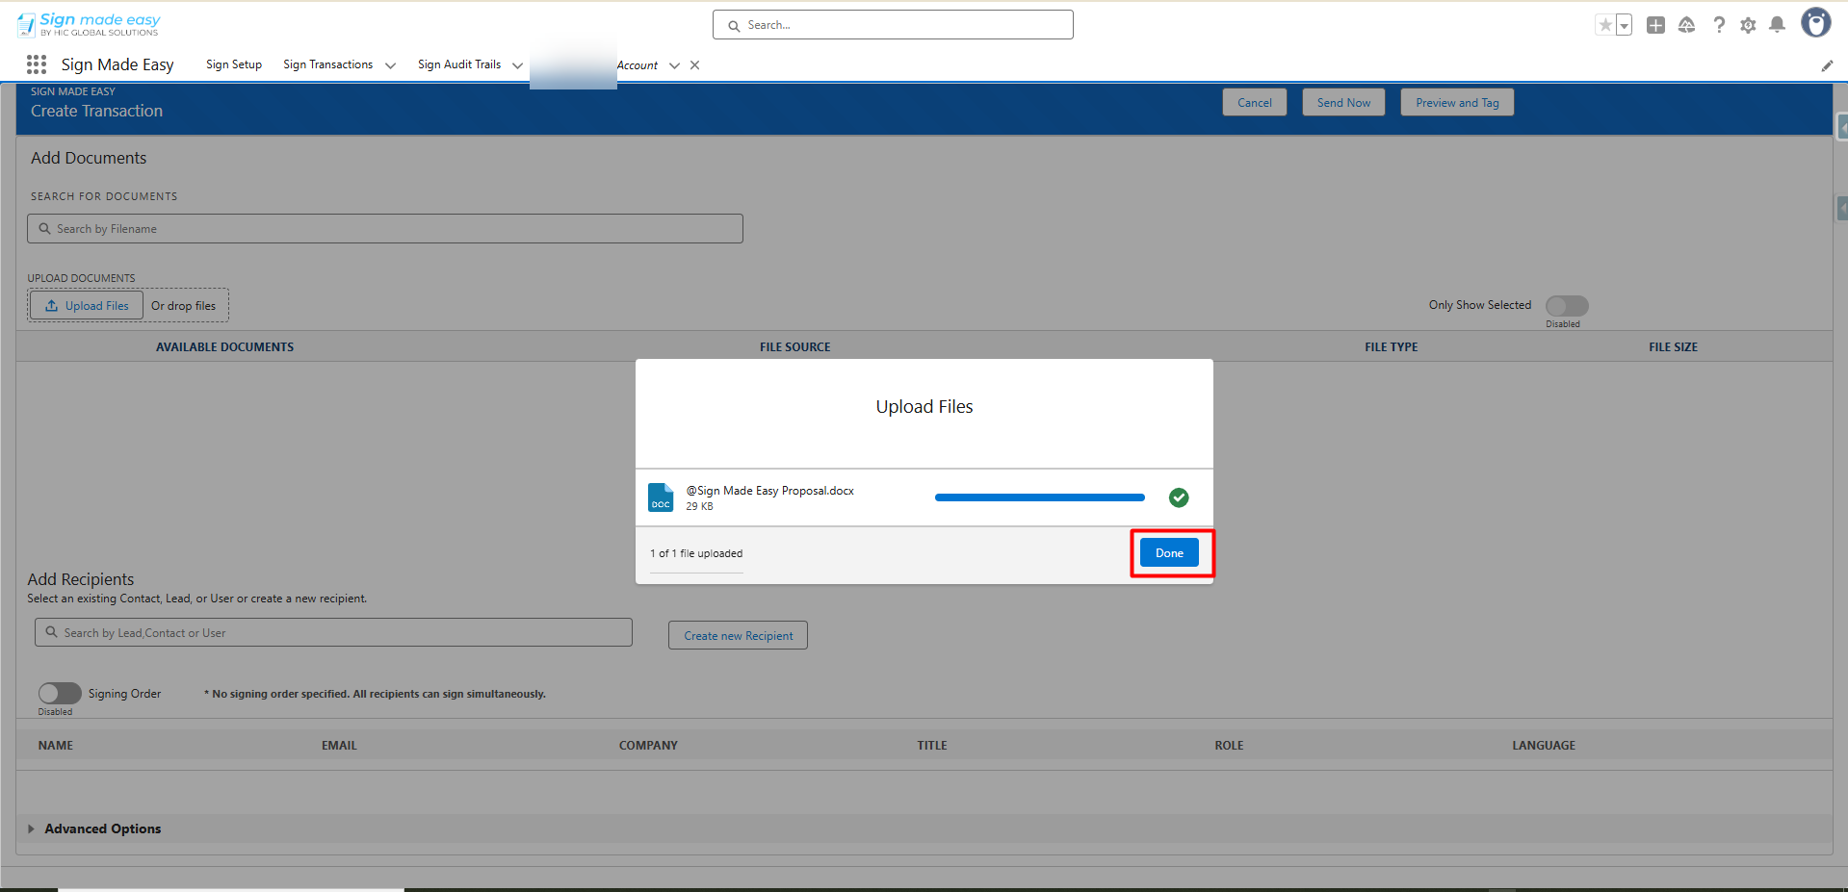Open the global actions plus icon
The height and width of the screenshot is (892, 1848).
[x=1655, y=25]
